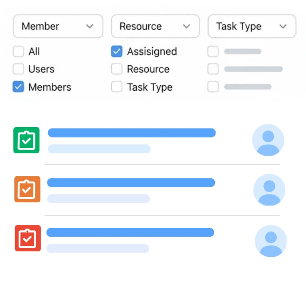Click the green task clipboard icon
The image size is (306, 281).
point(26,140)
